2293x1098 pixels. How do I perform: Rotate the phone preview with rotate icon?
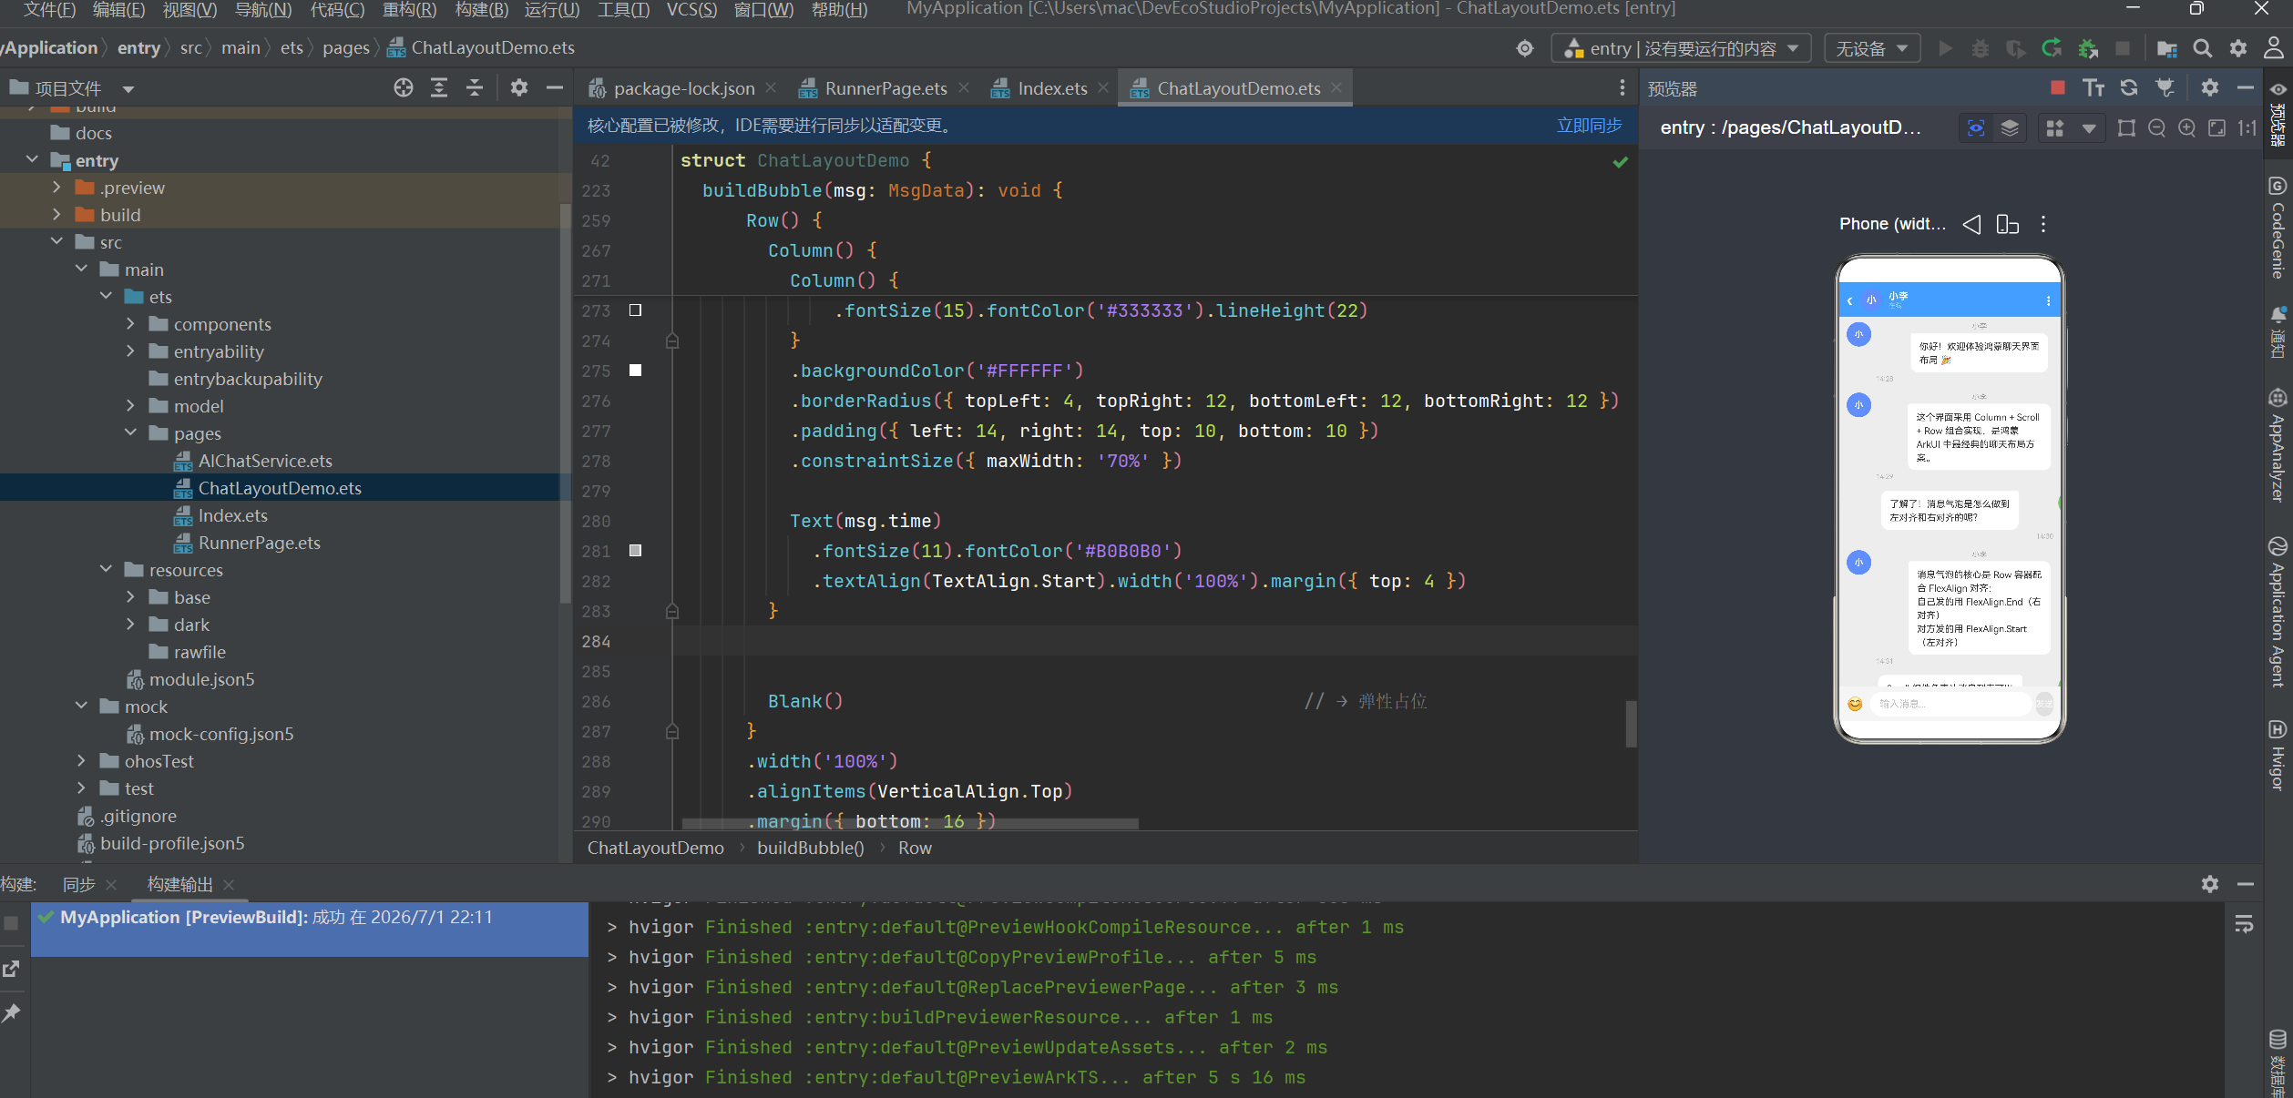point(2008,224)
